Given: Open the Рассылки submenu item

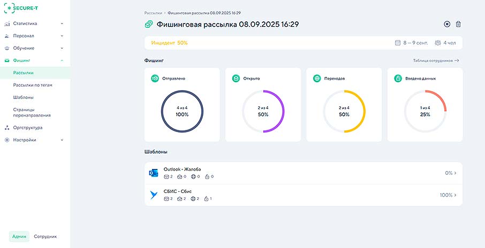Looking at the screenshot, I should pos(35,73).
